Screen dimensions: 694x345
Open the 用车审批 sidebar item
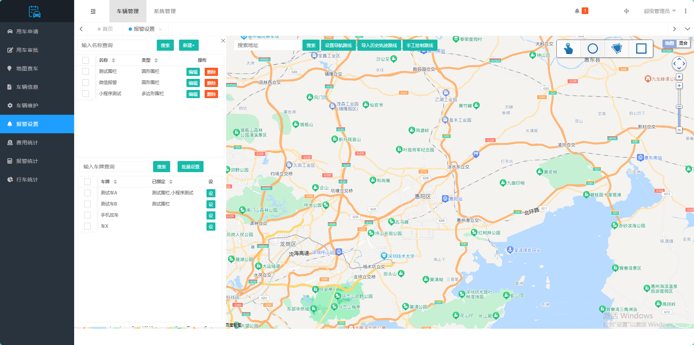[x=37, y=50]
